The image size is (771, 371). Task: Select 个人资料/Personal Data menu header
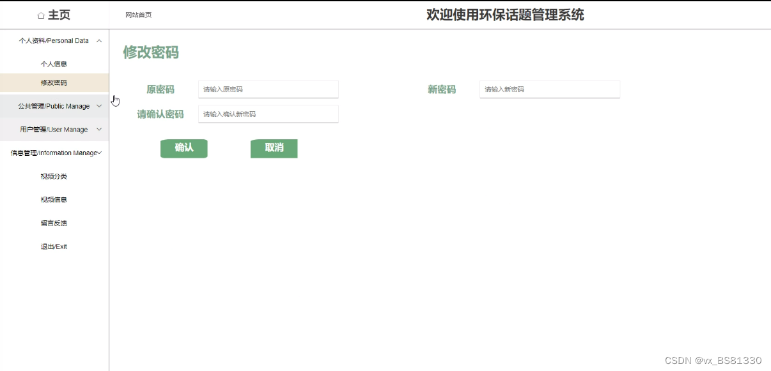pyautogui.click(x=54, y=40)
